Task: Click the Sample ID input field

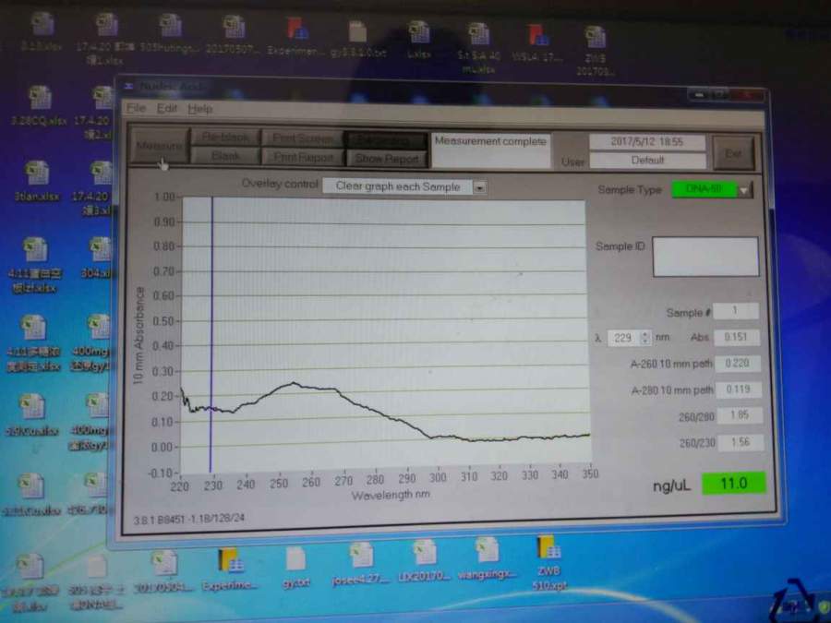Action: point(705,257)
